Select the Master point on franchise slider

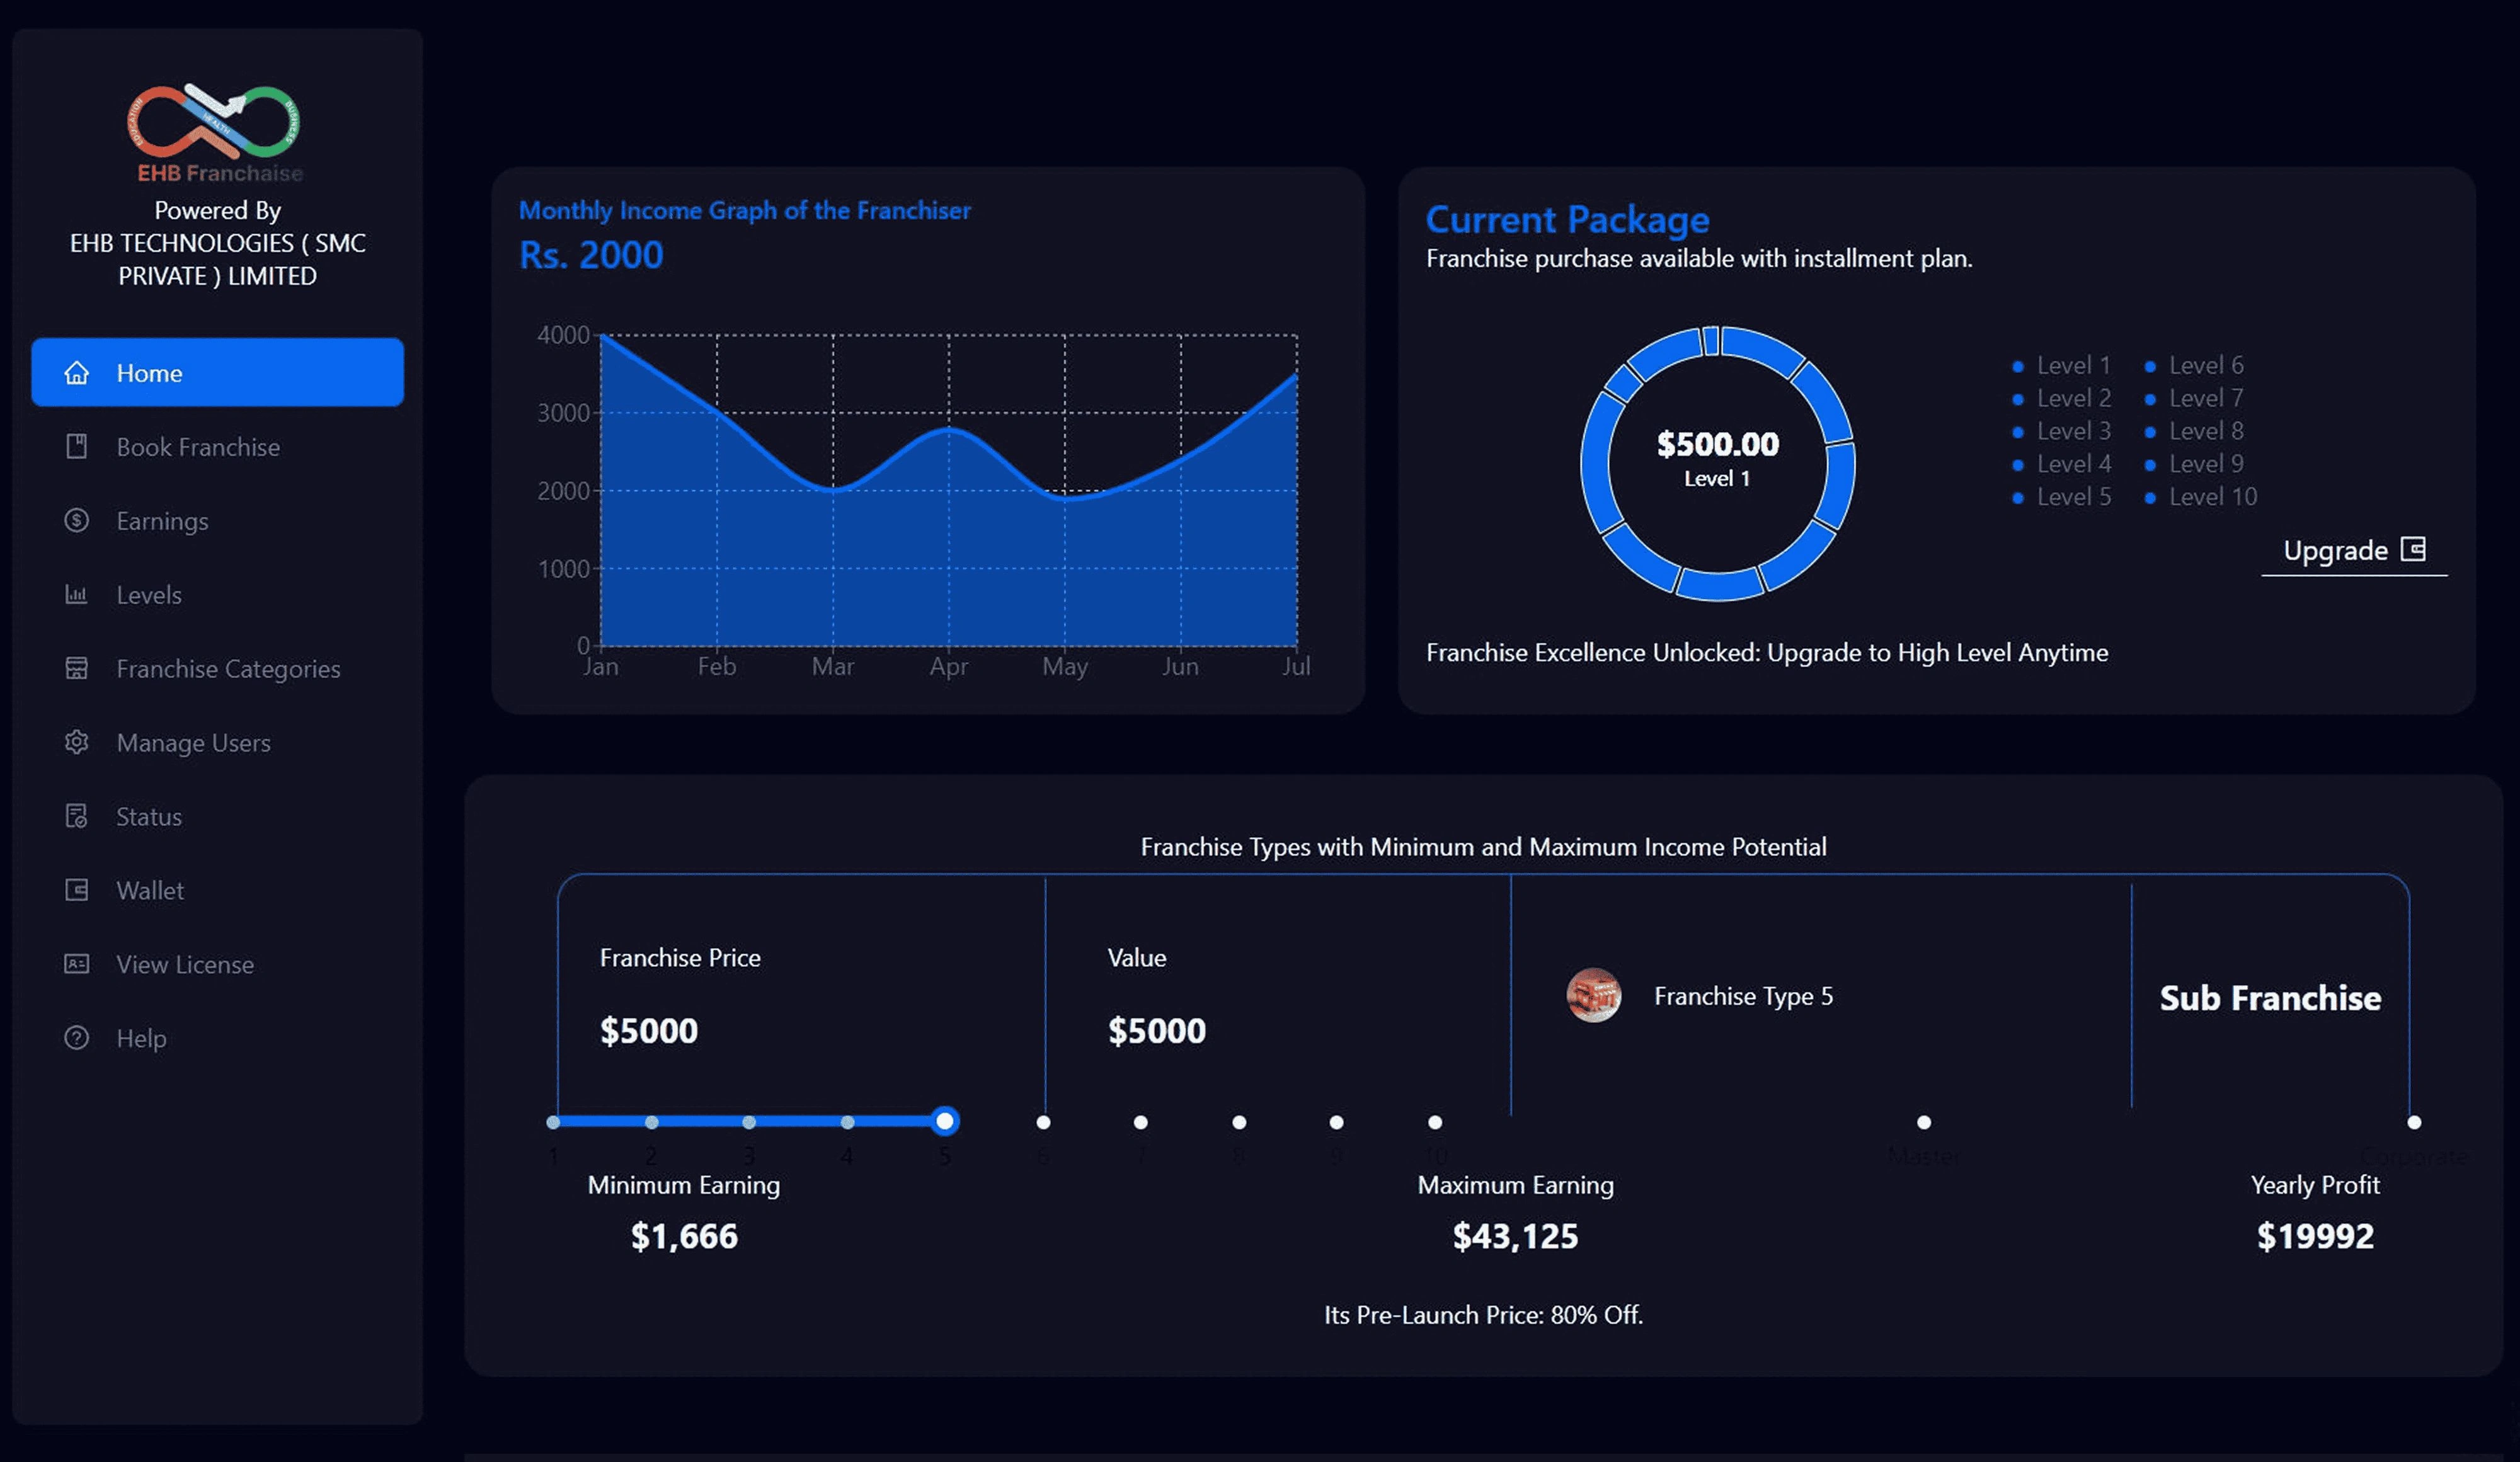pyautogui.click(x=1923, y=1122)
